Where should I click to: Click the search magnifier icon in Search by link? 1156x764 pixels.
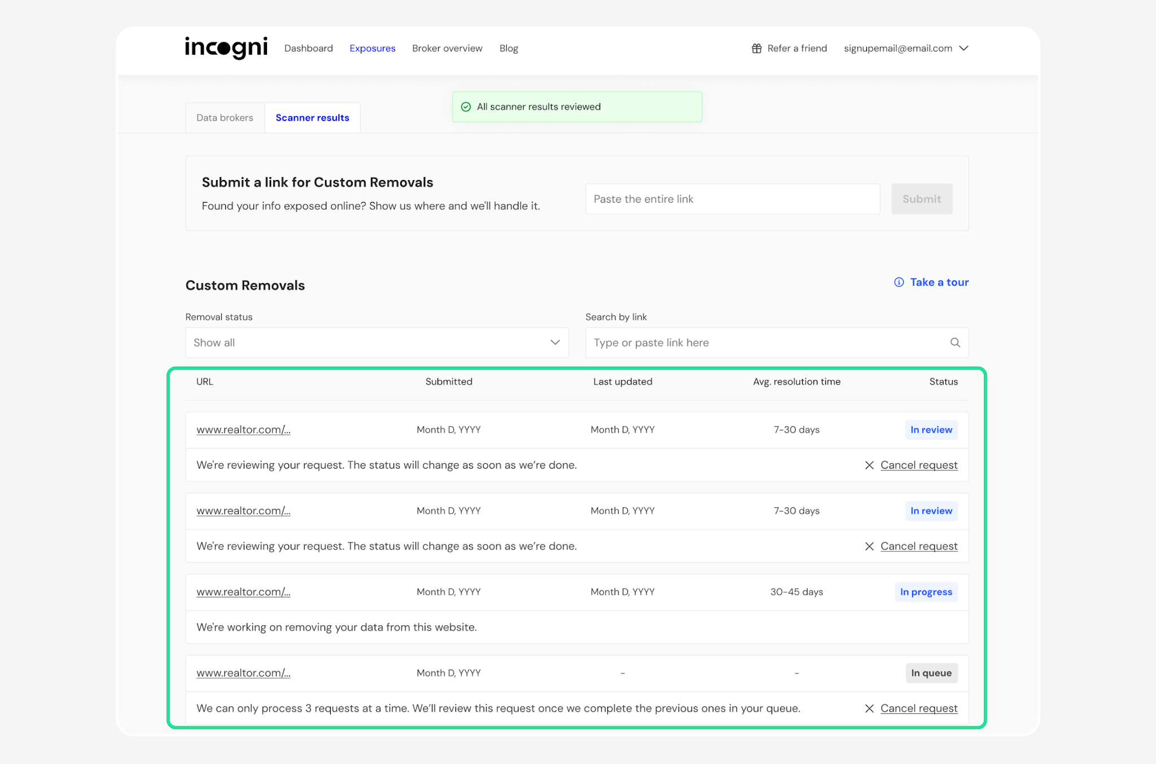coord(955,343)
